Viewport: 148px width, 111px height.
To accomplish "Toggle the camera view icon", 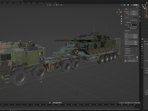I will point(121,21).
